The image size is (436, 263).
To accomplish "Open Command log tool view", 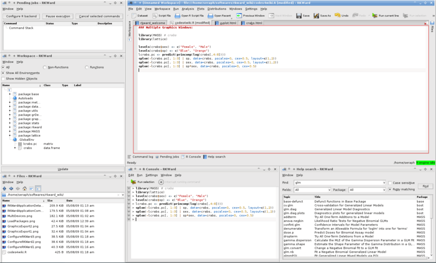I will coord(141,157).
